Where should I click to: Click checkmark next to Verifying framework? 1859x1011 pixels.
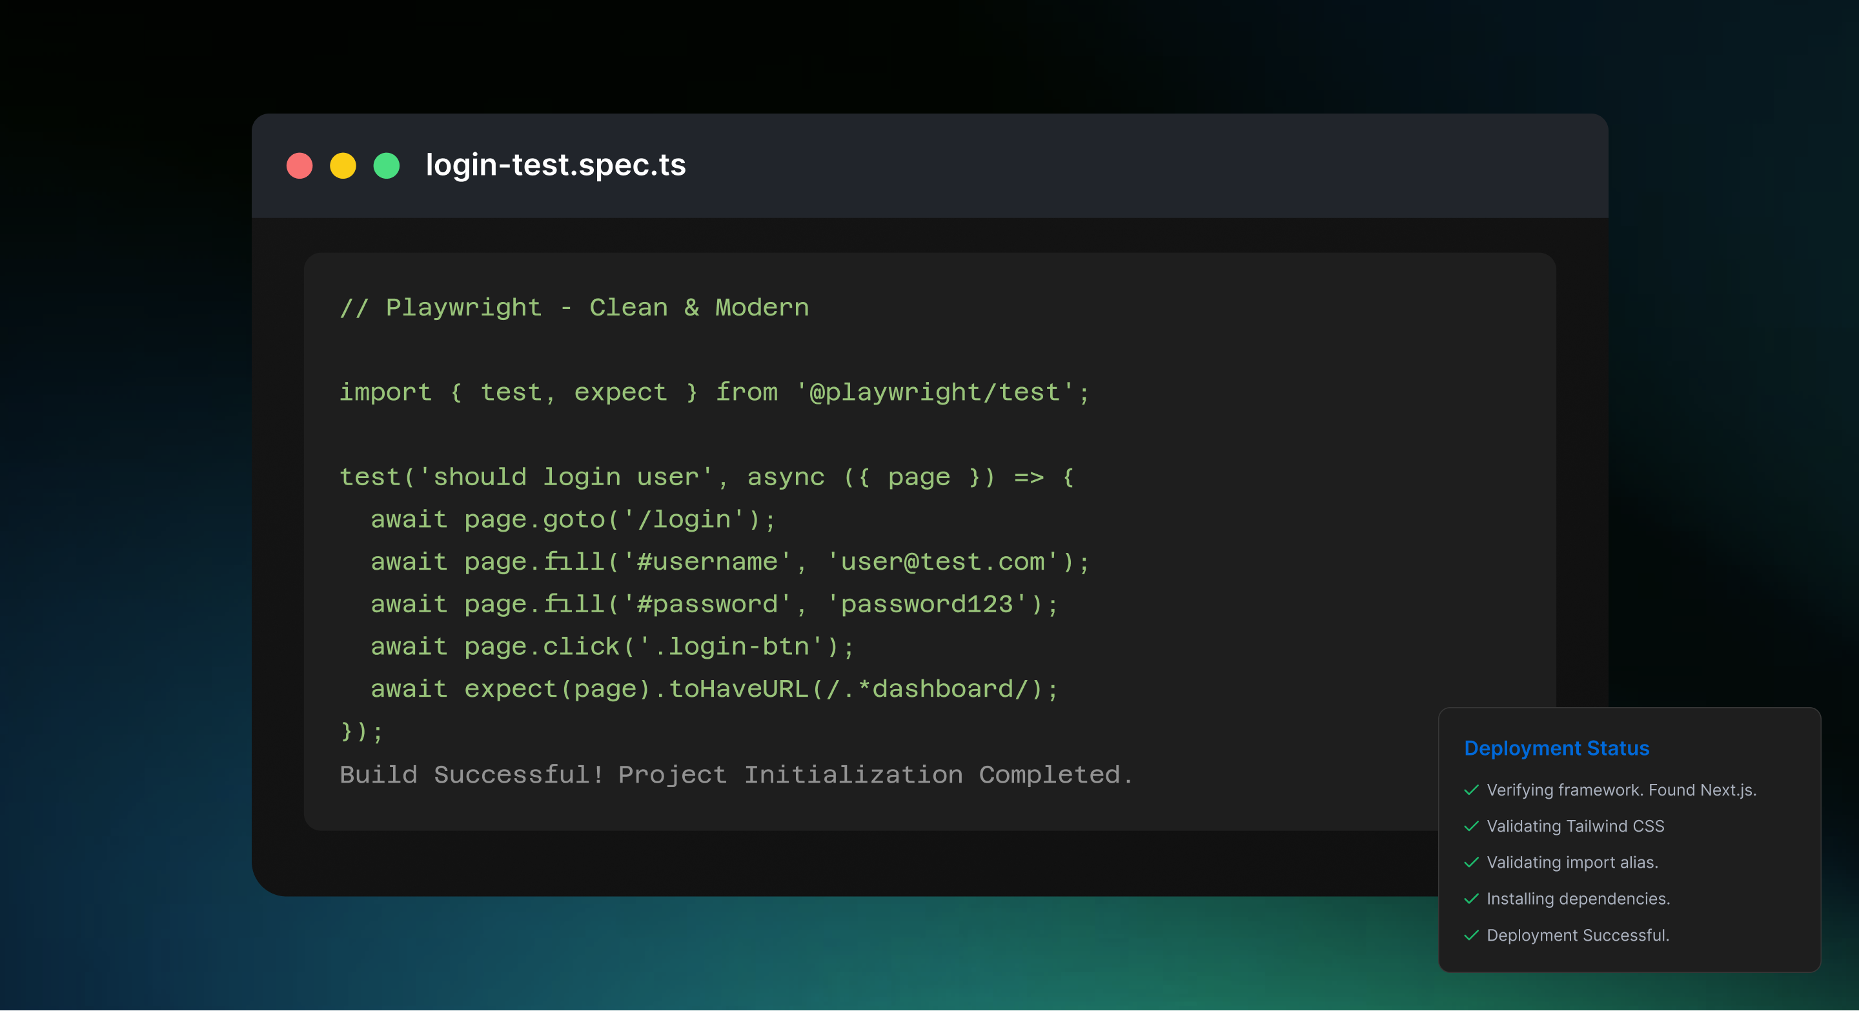(1471, 790)
